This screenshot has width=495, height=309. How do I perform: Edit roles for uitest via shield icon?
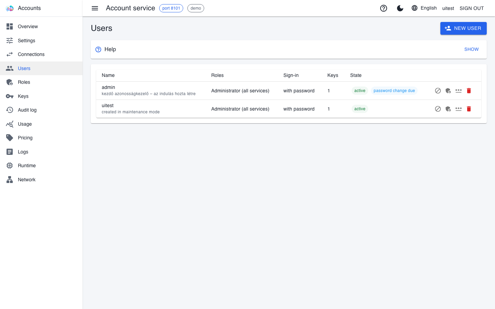[x=448, y=109]
